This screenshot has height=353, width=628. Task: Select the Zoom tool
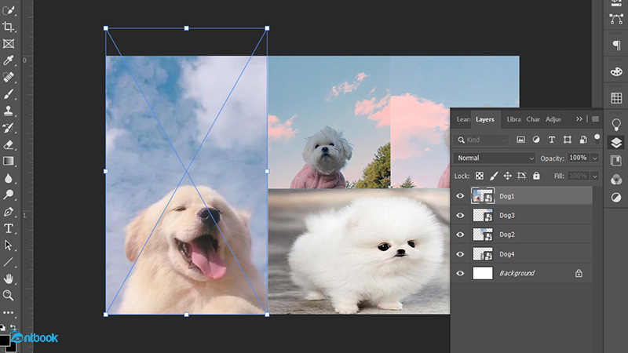click(x=8, y=296)
